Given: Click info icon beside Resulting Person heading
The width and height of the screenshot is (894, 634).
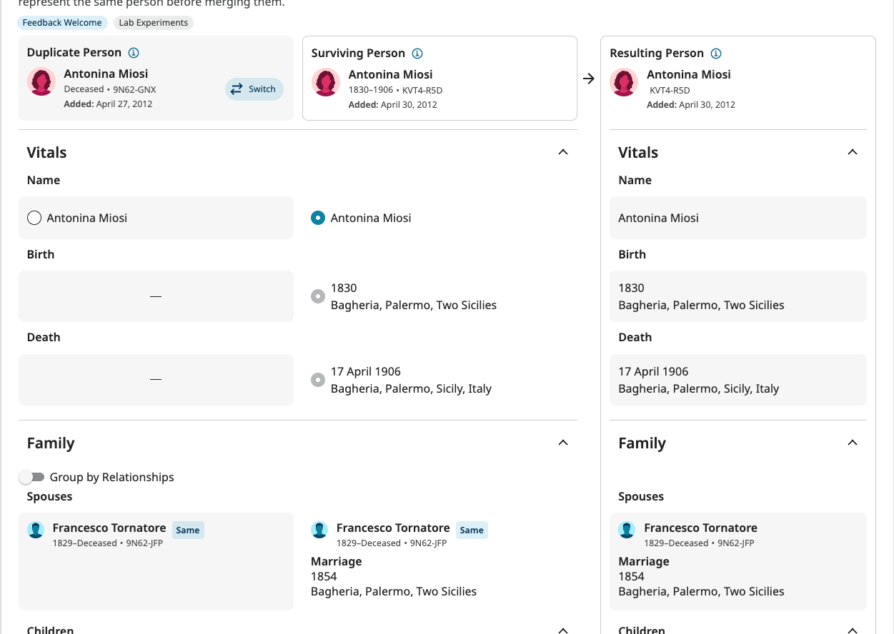Looking at the screenshot, I should [x=717, y=54].
